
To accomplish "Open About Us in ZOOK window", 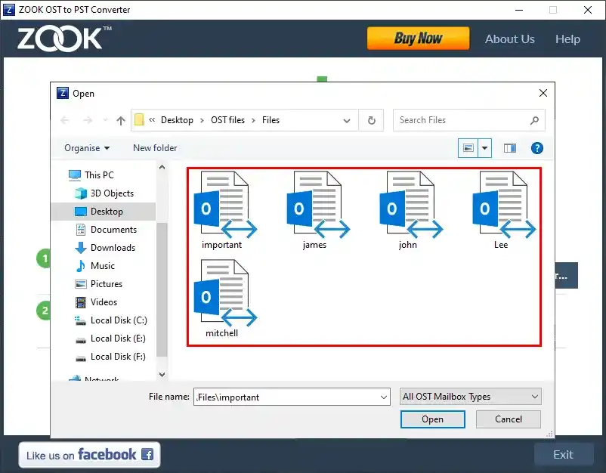I will point(510,39).
